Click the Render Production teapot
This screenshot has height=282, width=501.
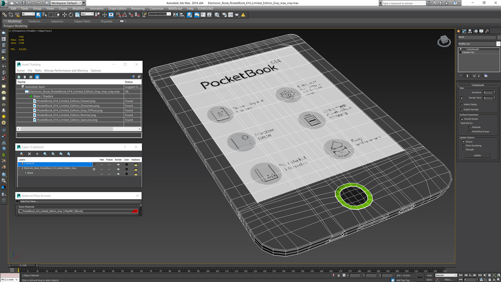pyautogui.click(x=237, y=15)
